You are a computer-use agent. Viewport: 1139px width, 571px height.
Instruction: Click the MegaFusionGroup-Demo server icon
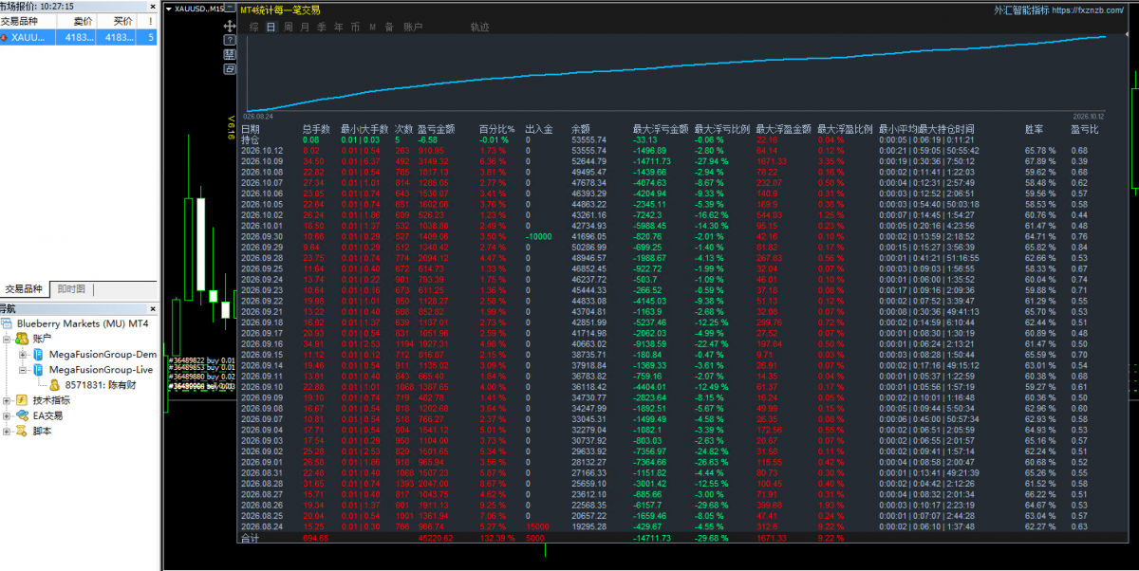(x=39, y=354)
